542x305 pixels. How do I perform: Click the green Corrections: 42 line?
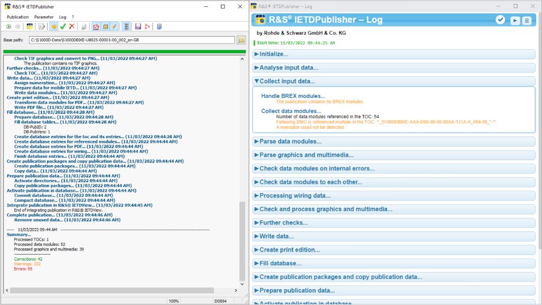coord(28,259)
